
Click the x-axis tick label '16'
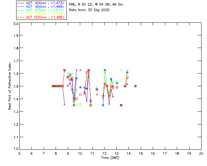pyautogui.click(x=153, y=153)
